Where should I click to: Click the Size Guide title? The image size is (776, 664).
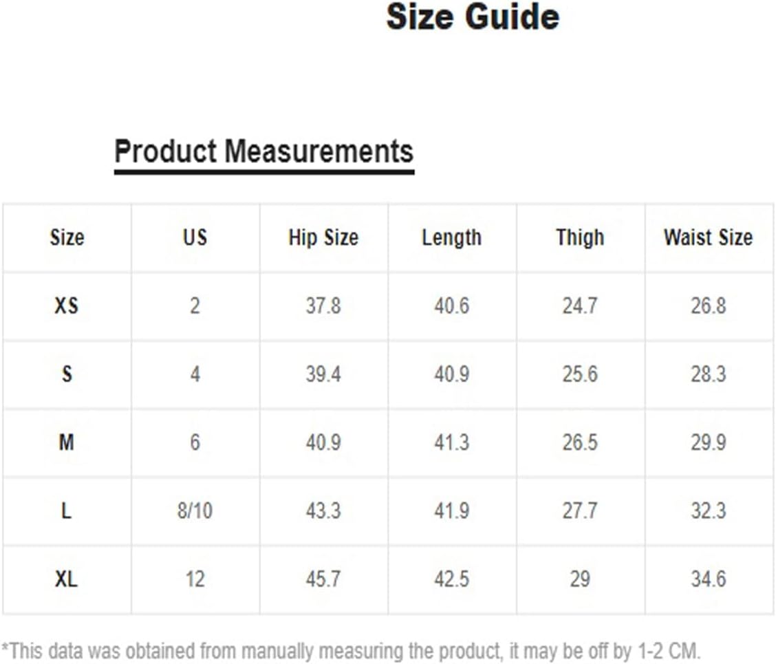[473, 17]
